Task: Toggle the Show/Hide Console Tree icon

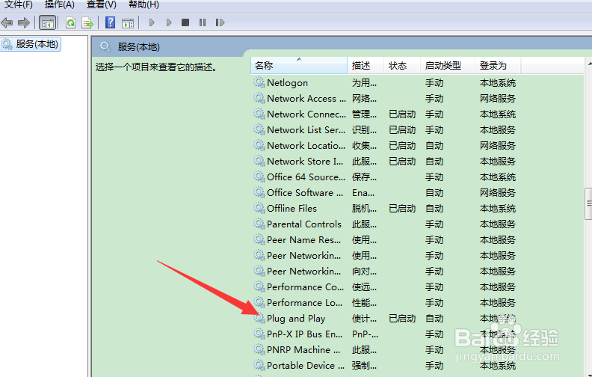Action: 48,22
